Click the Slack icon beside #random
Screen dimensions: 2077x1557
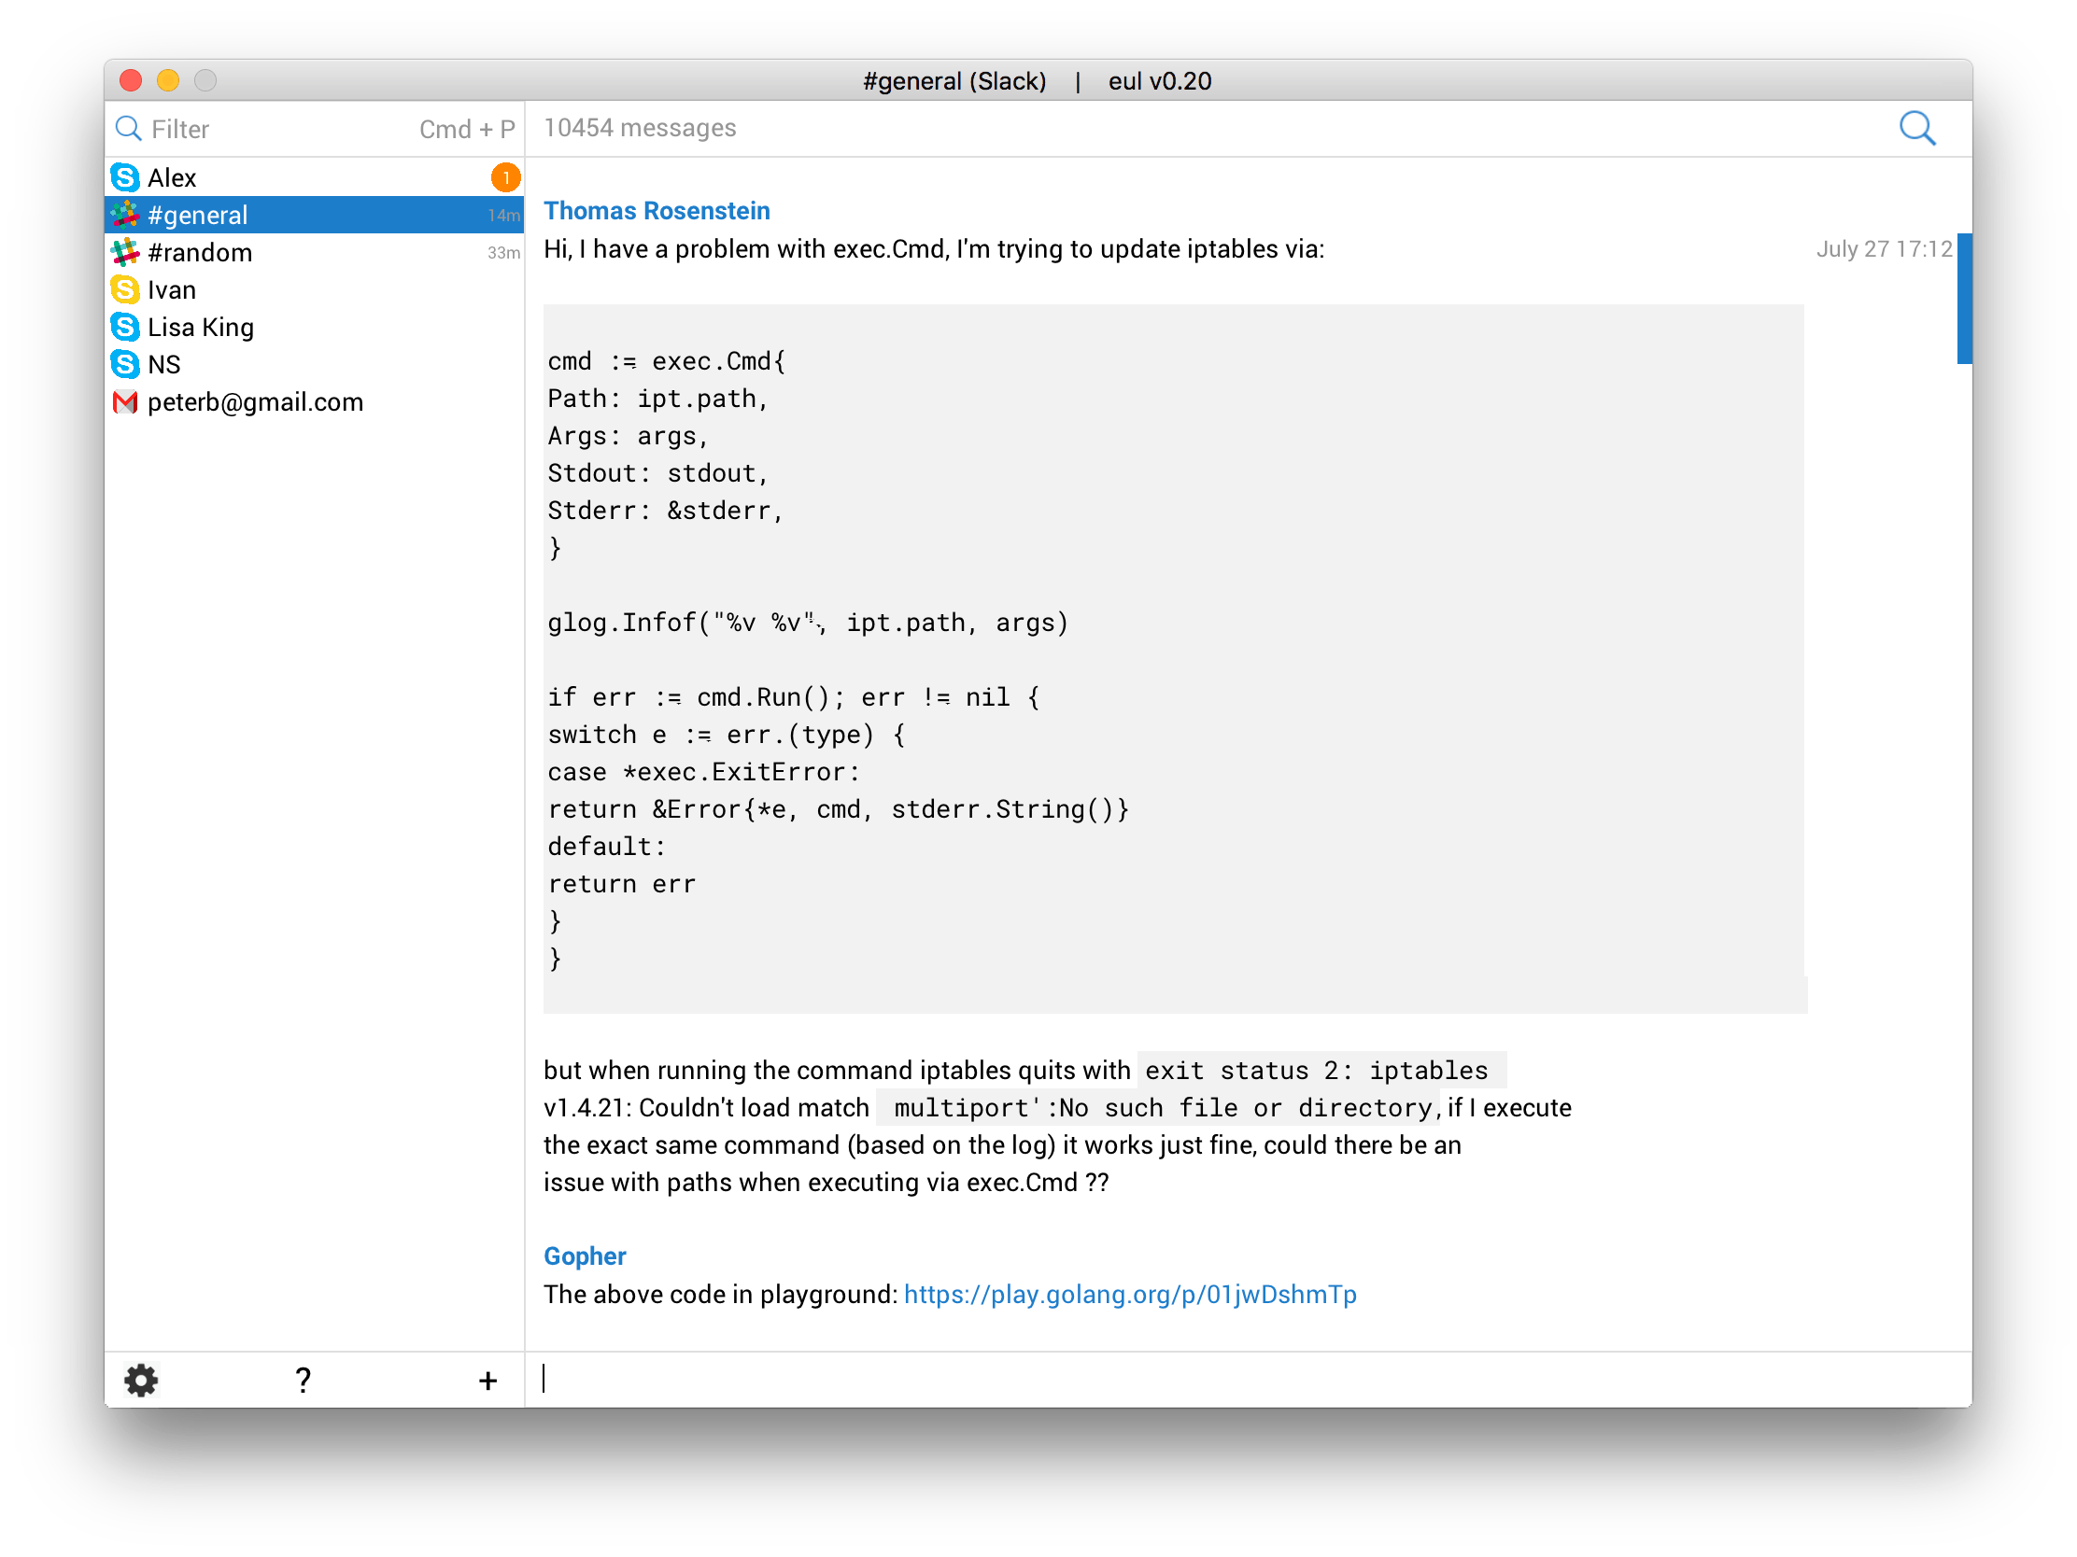click(x=125, y=252)
